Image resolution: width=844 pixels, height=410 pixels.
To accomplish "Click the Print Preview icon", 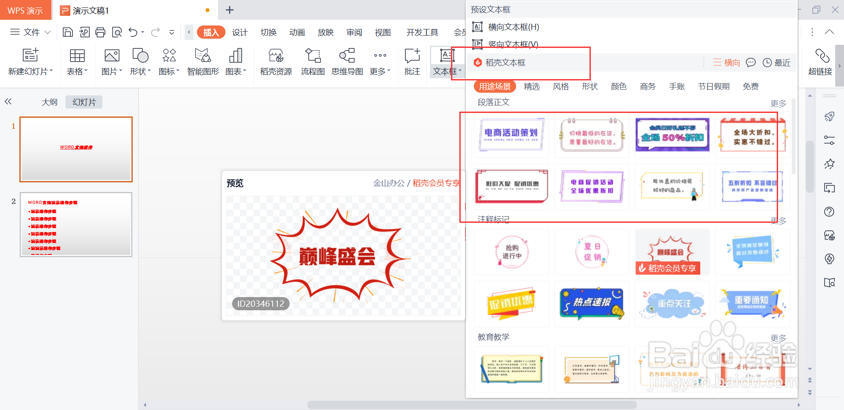I will (117, 32).
